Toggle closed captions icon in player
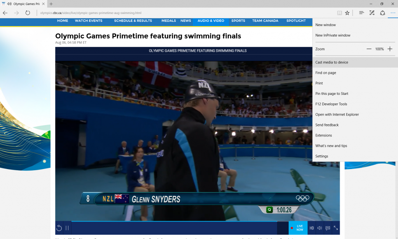Screen dimensions: 398x239 pos(328,228)
